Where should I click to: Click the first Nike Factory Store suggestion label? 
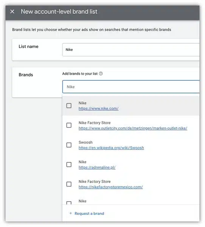(95, 123)
